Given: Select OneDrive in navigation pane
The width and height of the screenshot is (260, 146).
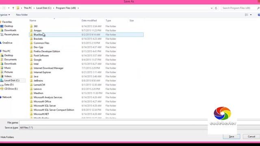Looking at the screenshot, I should pyautogui.click(x=7, y=43).
